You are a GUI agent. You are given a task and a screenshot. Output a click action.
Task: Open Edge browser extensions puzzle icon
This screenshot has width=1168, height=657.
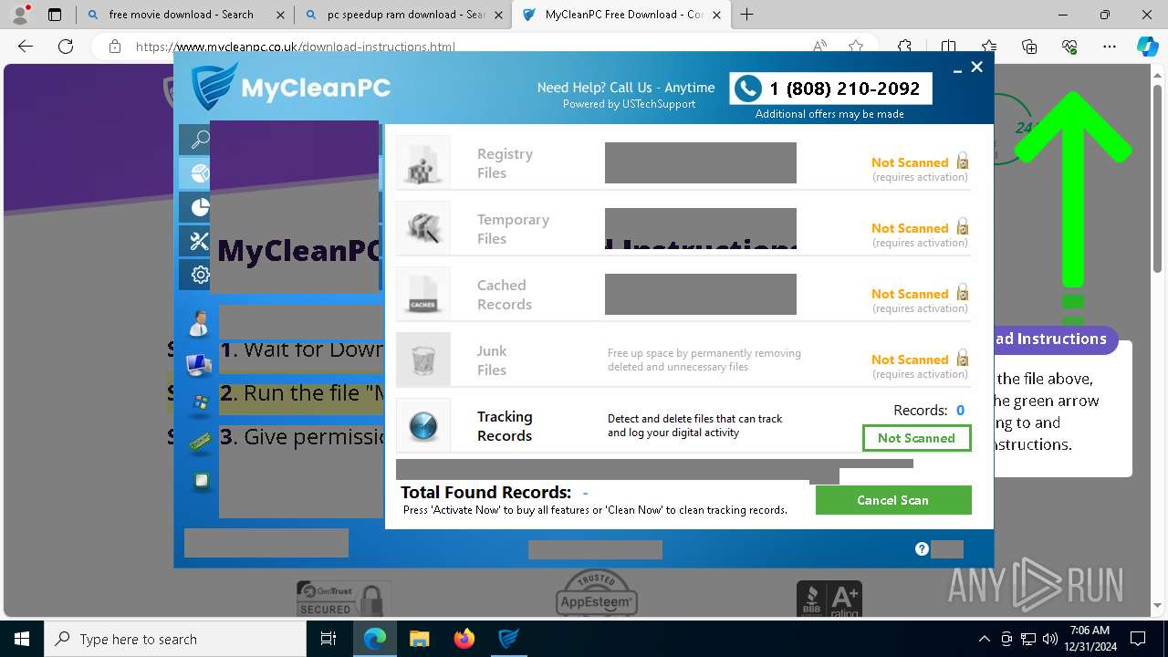coord(904,47)
